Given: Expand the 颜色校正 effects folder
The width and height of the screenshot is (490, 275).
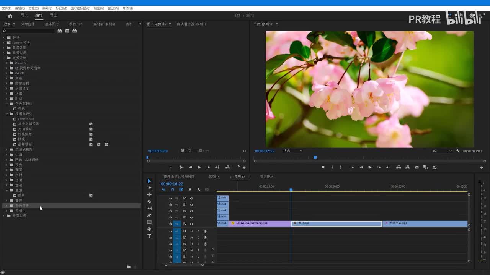Looking at the screenshot, I should pos(7,205).
